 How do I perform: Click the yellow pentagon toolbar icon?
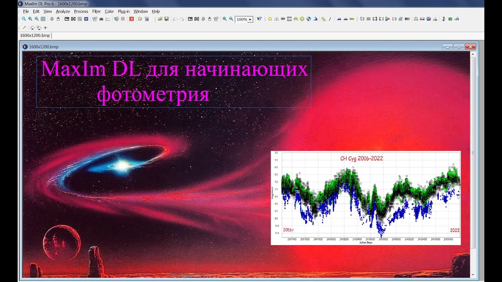270,19
